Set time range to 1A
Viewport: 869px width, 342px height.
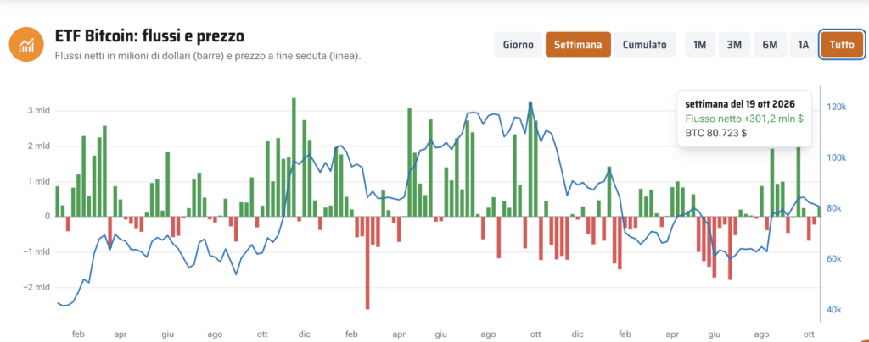pos(803,45)
